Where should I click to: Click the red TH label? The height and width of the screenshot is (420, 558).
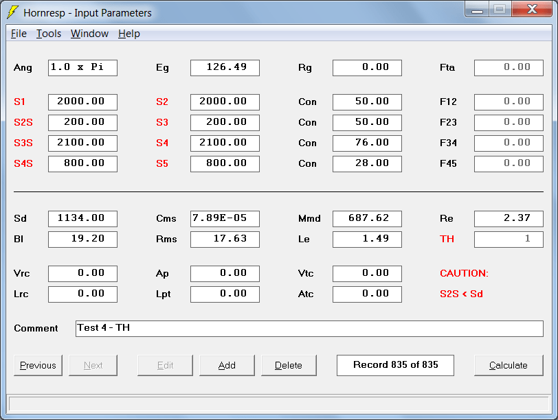tap(447, 239)
